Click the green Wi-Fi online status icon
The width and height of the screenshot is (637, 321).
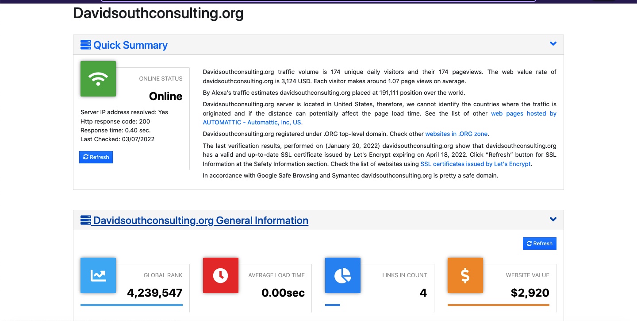coord(98,79)
